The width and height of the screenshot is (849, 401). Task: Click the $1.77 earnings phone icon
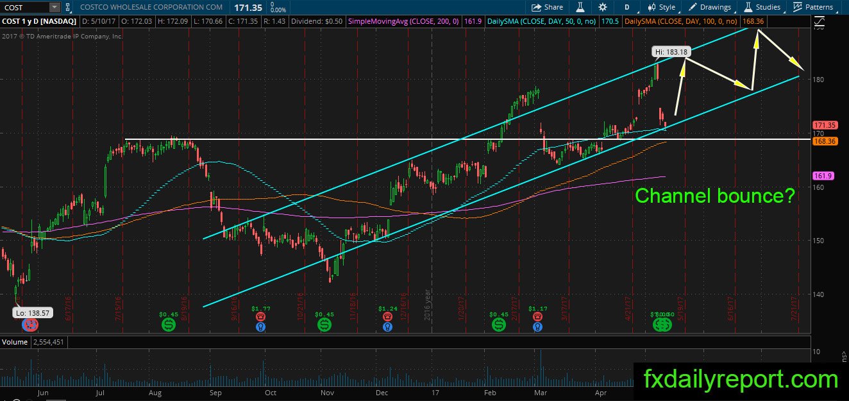(261, 316)
